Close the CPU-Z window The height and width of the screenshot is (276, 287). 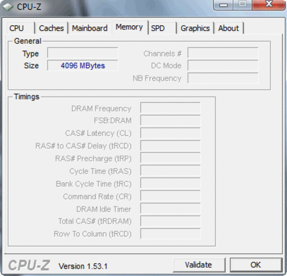coord(269,5)
